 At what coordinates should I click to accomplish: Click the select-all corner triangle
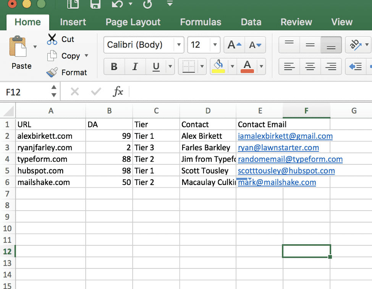tap(8, 110)
